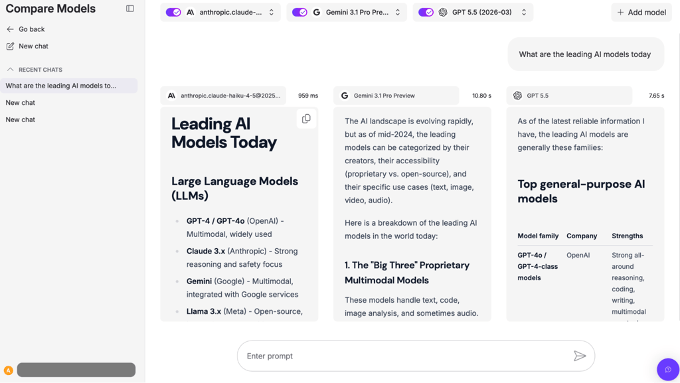Click Anthropic logo in claude-haiku response header
The width and height of the screenshot is (680, 383).
pos(172,96)
